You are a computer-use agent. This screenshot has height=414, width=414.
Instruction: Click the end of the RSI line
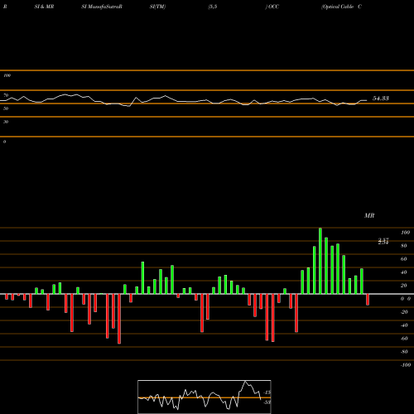click(367, 100)
